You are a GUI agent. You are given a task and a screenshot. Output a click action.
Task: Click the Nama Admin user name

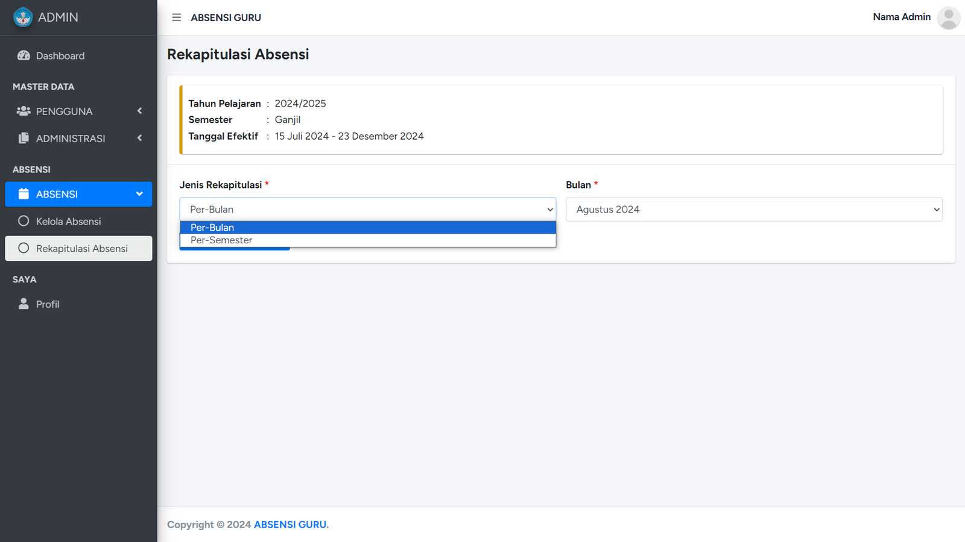(x=901, y=17)
